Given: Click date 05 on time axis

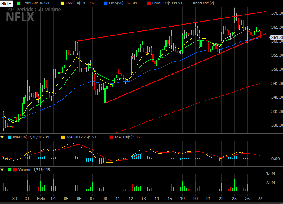Looking at the screenshot, I should tap(66, 199).
